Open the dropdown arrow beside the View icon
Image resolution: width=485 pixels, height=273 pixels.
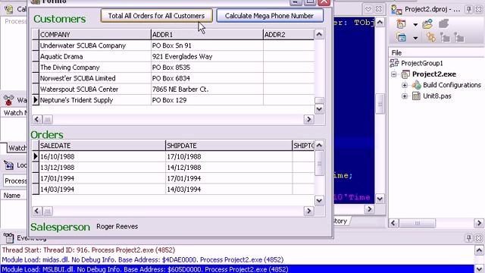(x=415, y=38)
